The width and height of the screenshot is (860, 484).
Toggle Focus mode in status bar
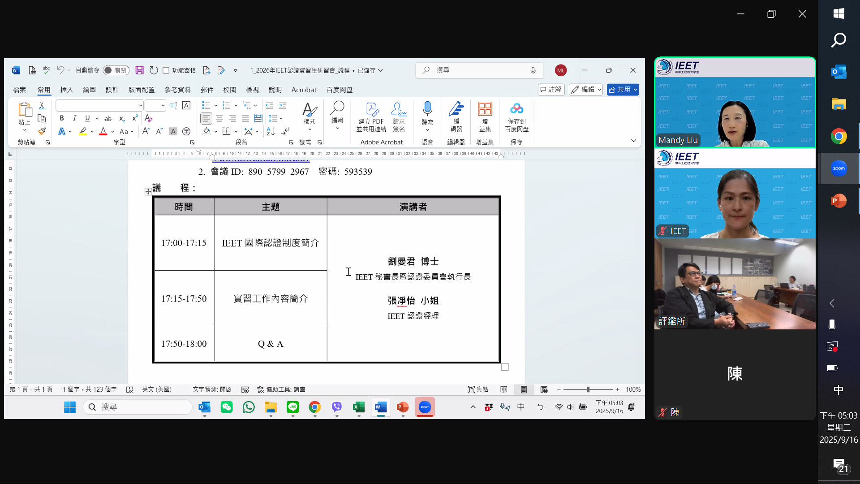[477, 389]
